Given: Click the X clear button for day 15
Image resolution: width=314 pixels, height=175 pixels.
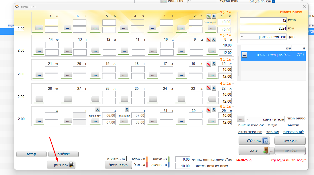Looking at the screenshot, I should click(214, 64).
